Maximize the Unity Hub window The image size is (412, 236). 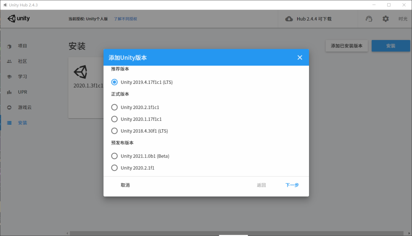(x=389, y=5)
